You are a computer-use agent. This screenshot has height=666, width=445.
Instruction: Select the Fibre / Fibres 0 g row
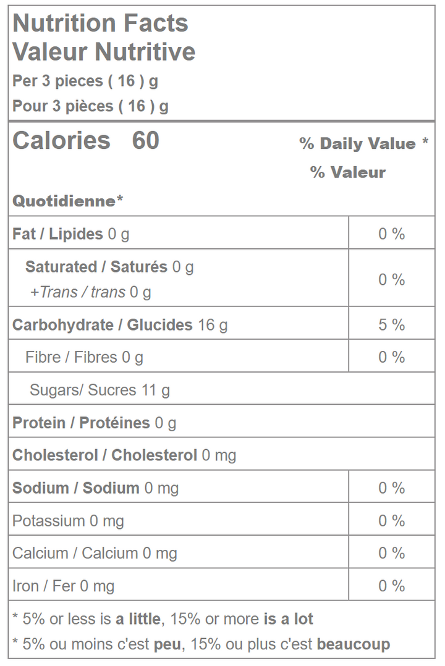click(x=84, y=357)
